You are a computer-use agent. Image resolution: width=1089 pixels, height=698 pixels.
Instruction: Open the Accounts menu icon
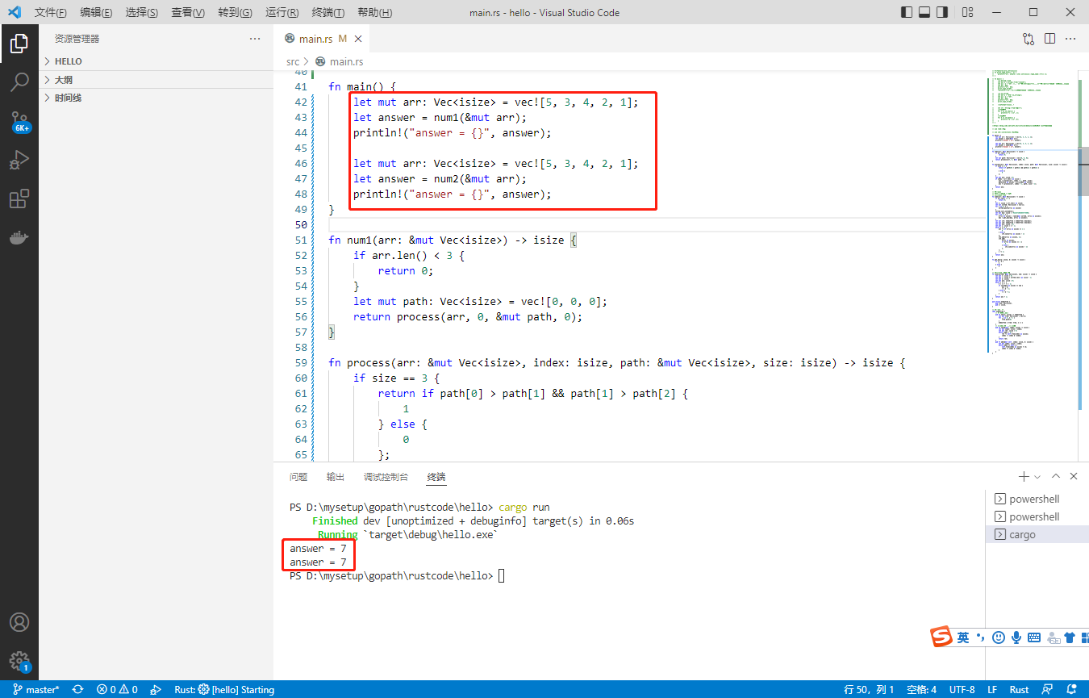19,622
